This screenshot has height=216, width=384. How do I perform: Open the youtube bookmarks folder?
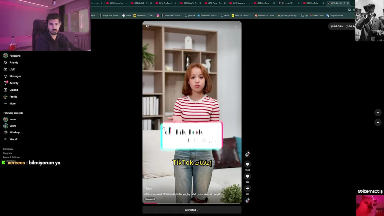[x=190, y=16]
